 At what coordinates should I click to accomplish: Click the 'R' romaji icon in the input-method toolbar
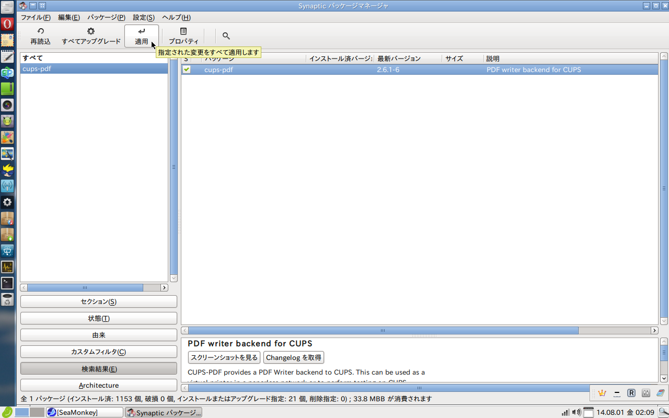click(631, 393)
